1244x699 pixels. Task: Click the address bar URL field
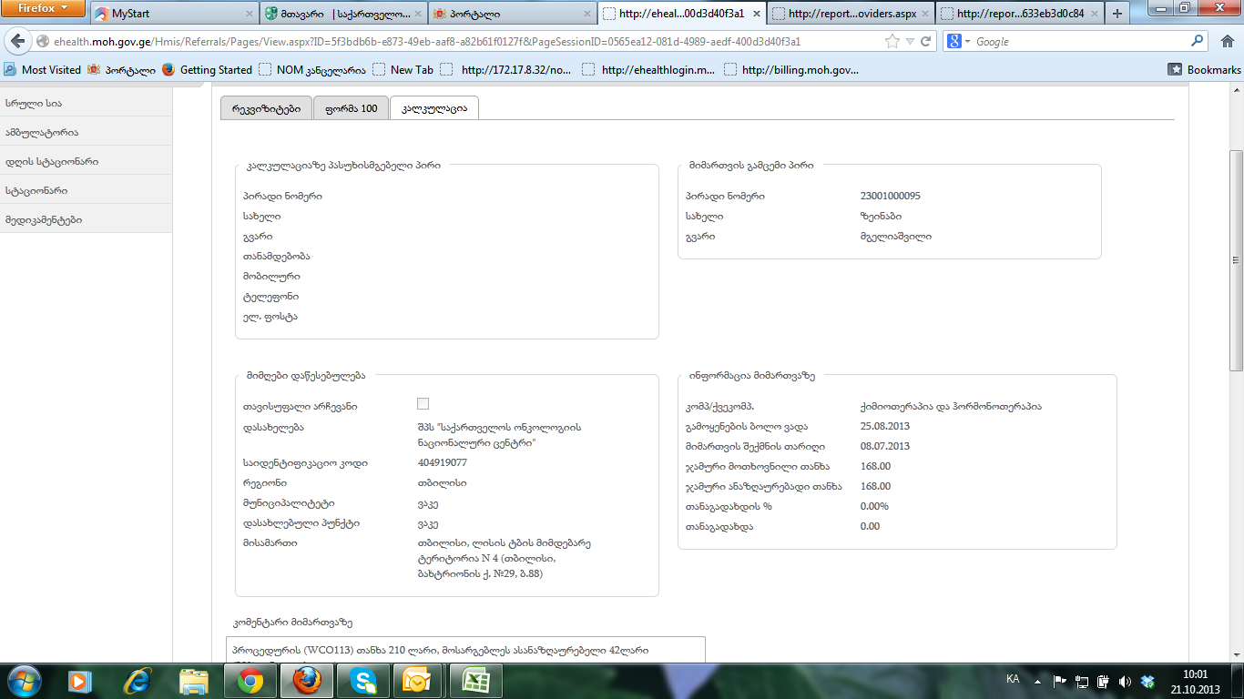coord(455,42)
